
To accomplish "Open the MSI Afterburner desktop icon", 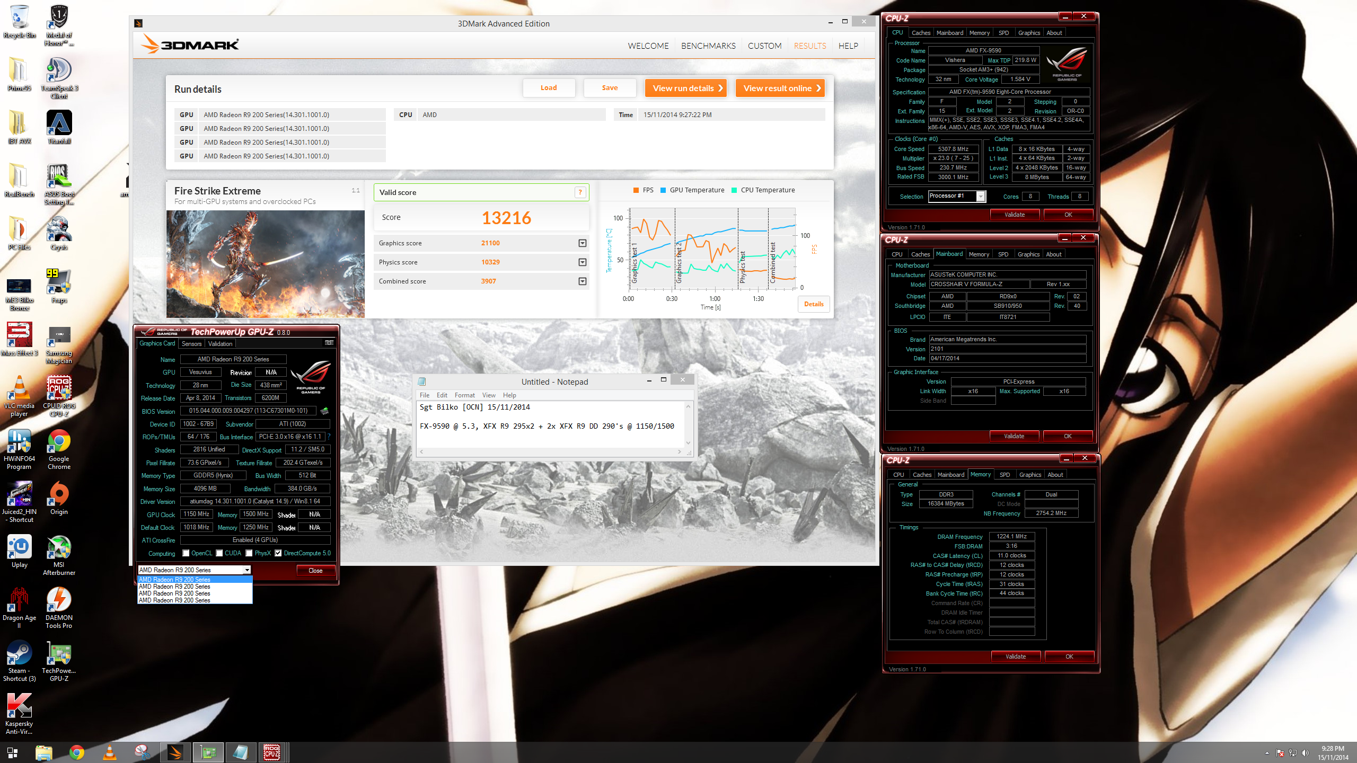I will (59, 555).
